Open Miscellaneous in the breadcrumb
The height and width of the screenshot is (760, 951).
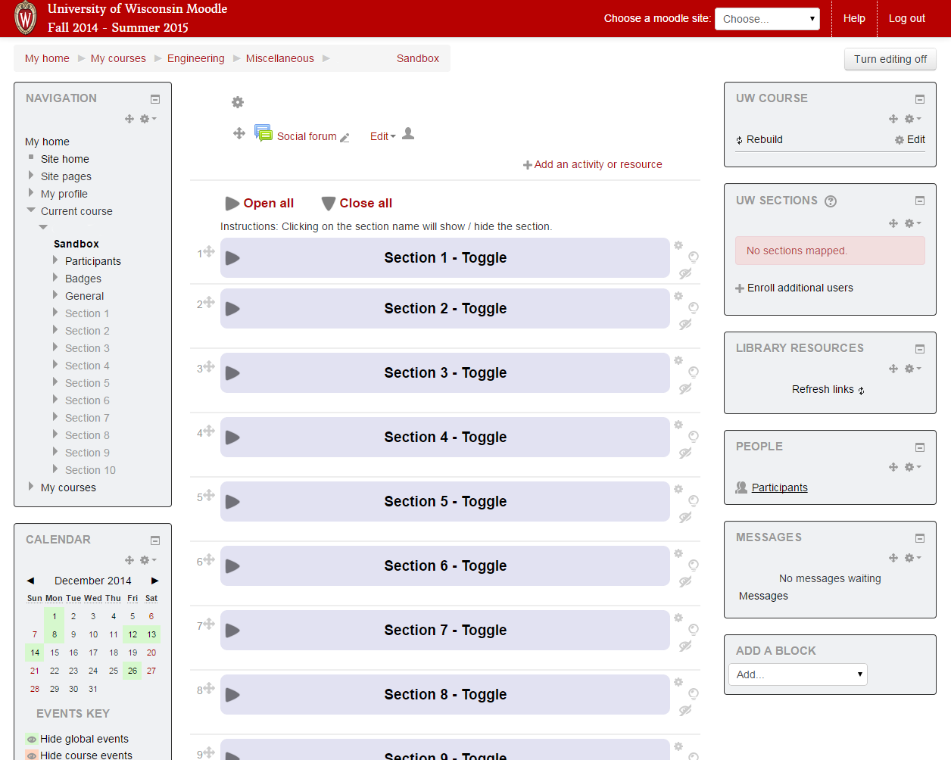(x=280, y=58)
